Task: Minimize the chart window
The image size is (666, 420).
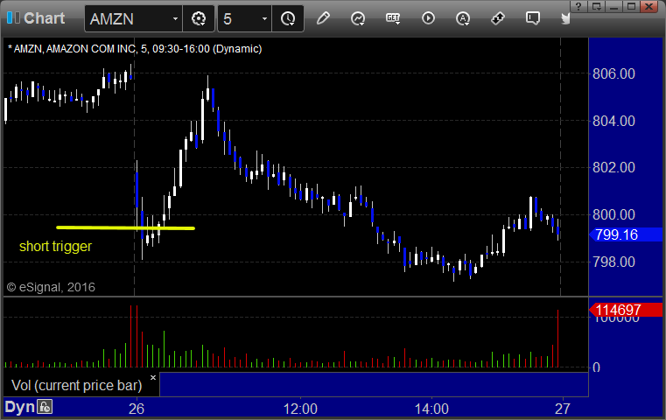Action: [x=613, y=6]
